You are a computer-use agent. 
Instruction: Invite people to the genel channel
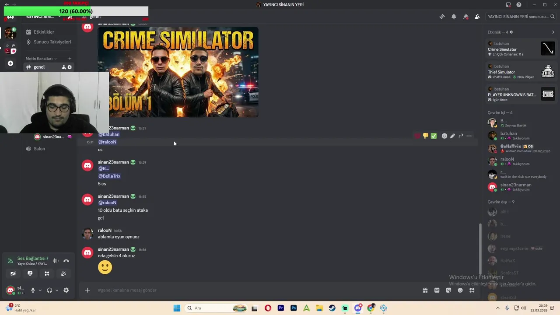click(63, 67)
